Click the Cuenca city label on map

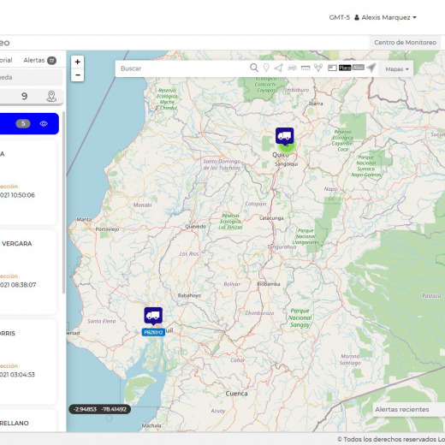pyautogui.click(x=236, y=394)
